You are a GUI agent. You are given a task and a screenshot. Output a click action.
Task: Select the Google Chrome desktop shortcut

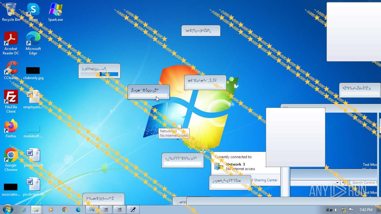click(11, 160)
